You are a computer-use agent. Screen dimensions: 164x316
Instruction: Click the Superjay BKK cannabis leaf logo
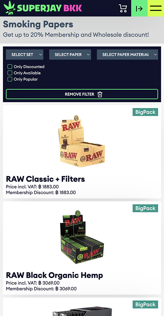[10, 8]
